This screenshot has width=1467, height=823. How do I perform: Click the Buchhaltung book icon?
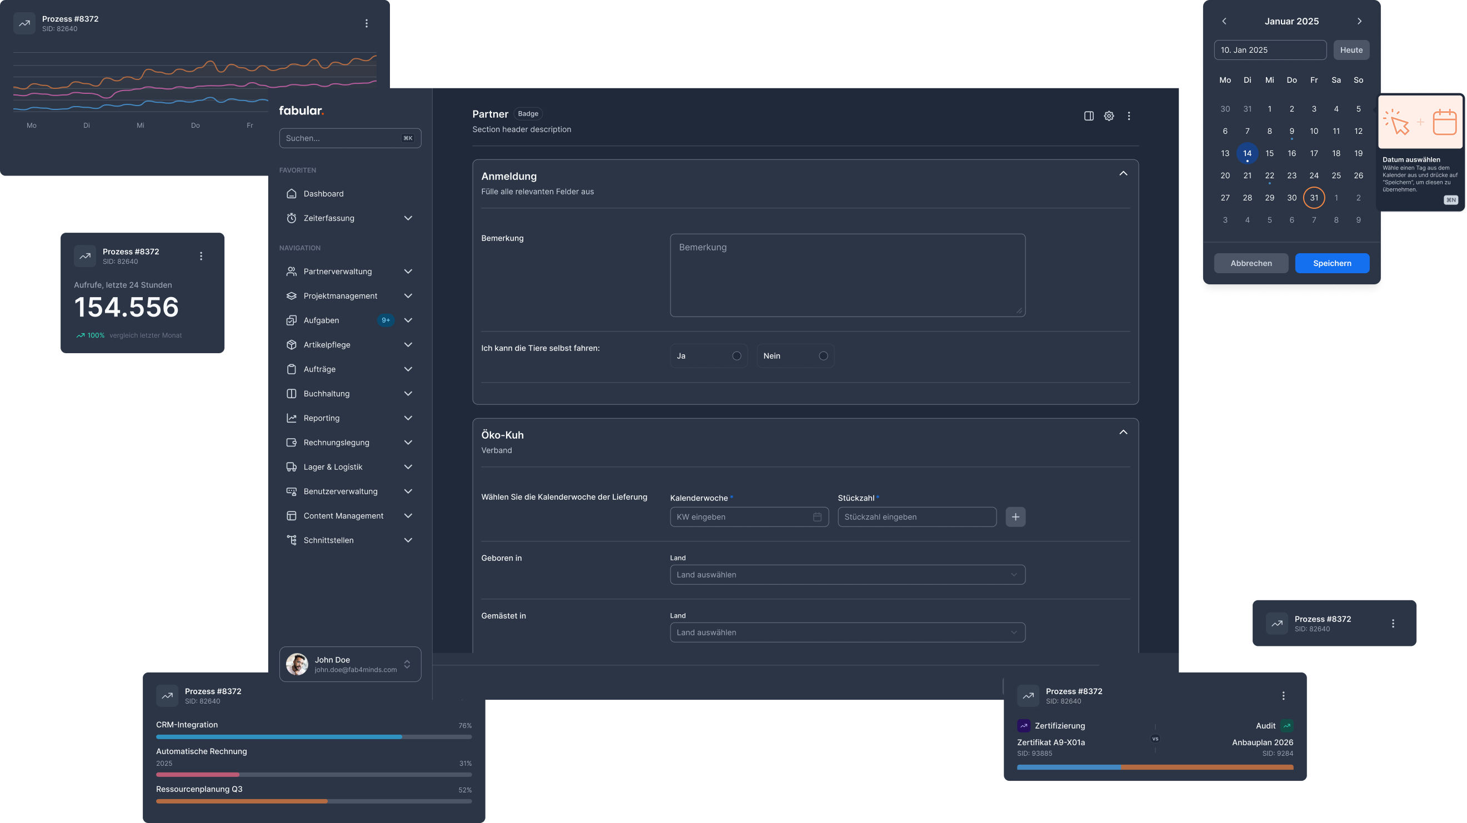click(291, 394)
